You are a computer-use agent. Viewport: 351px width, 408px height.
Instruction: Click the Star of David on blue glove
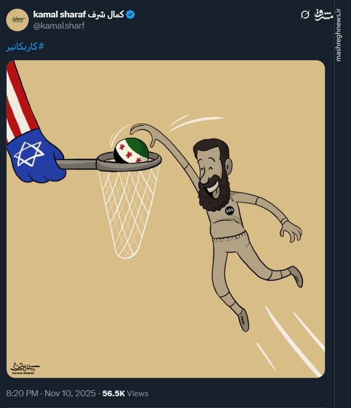click(28, 153)
